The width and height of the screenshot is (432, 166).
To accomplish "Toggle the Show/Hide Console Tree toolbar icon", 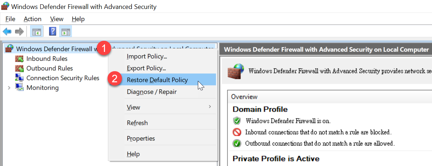I will [36, 31].
